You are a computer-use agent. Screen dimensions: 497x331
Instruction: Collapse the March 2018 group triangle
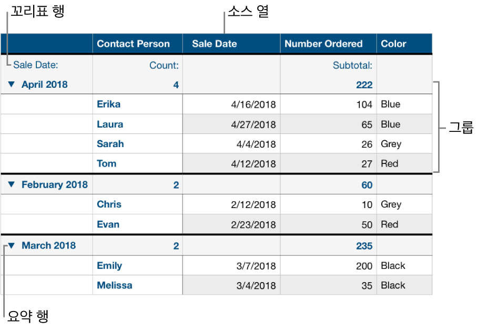pos(12,245)
